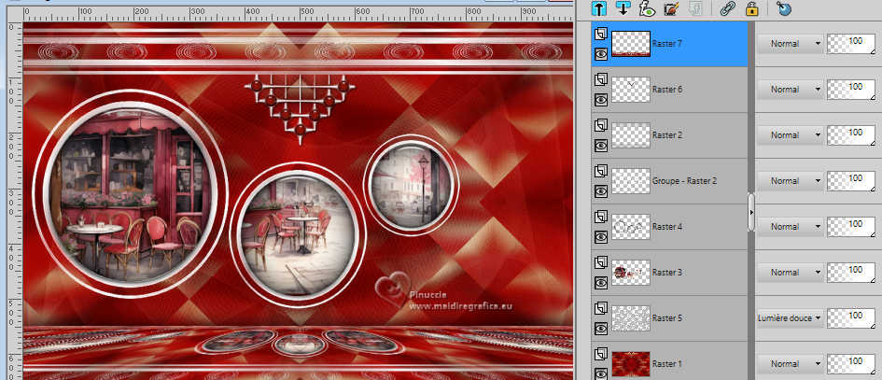Select the Raster 5 layer thumbnail
This screenshot has height=380, width=882.
[x=631, y=318]
